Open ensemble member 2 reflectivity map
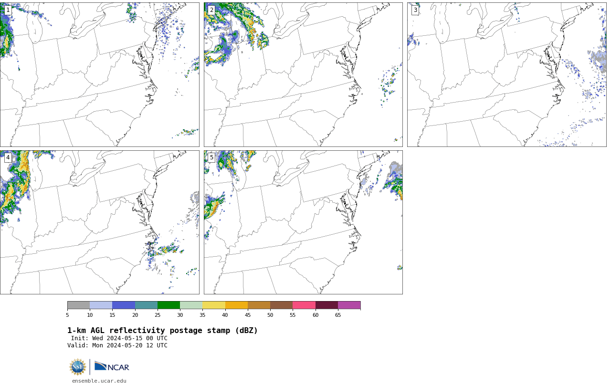Image resolution: width=611 pixels, height=386 pixels. coord(303,74)
